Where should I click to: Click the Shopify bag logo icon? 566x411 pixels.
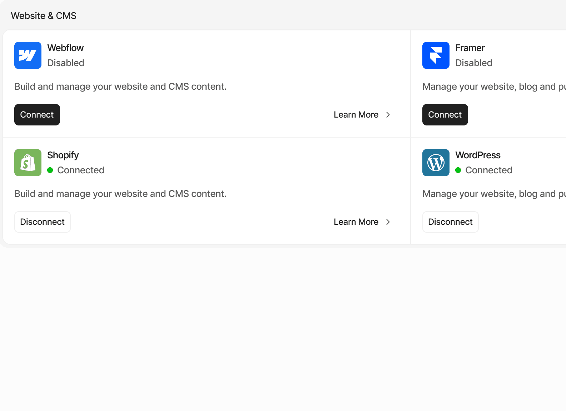point(28,163)
